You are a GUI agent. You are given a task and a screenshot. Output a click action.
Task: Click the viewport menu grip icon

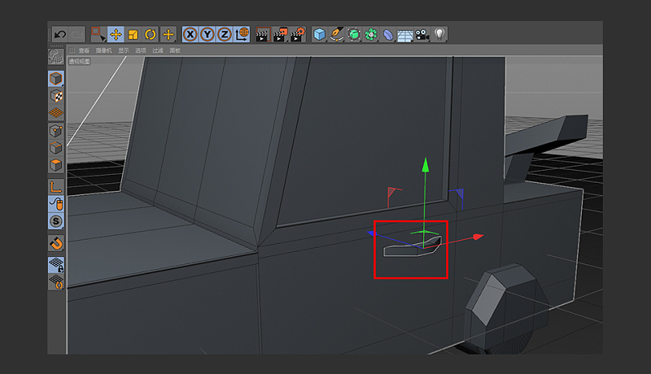(x=72, y=50)
